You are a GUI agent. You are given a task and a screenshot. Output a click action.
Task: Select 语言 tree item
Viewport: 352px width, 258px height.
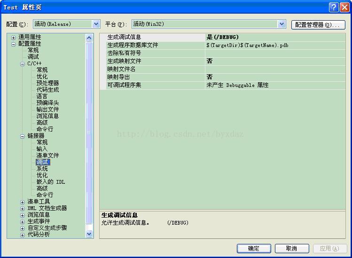[x=42, y=96]
